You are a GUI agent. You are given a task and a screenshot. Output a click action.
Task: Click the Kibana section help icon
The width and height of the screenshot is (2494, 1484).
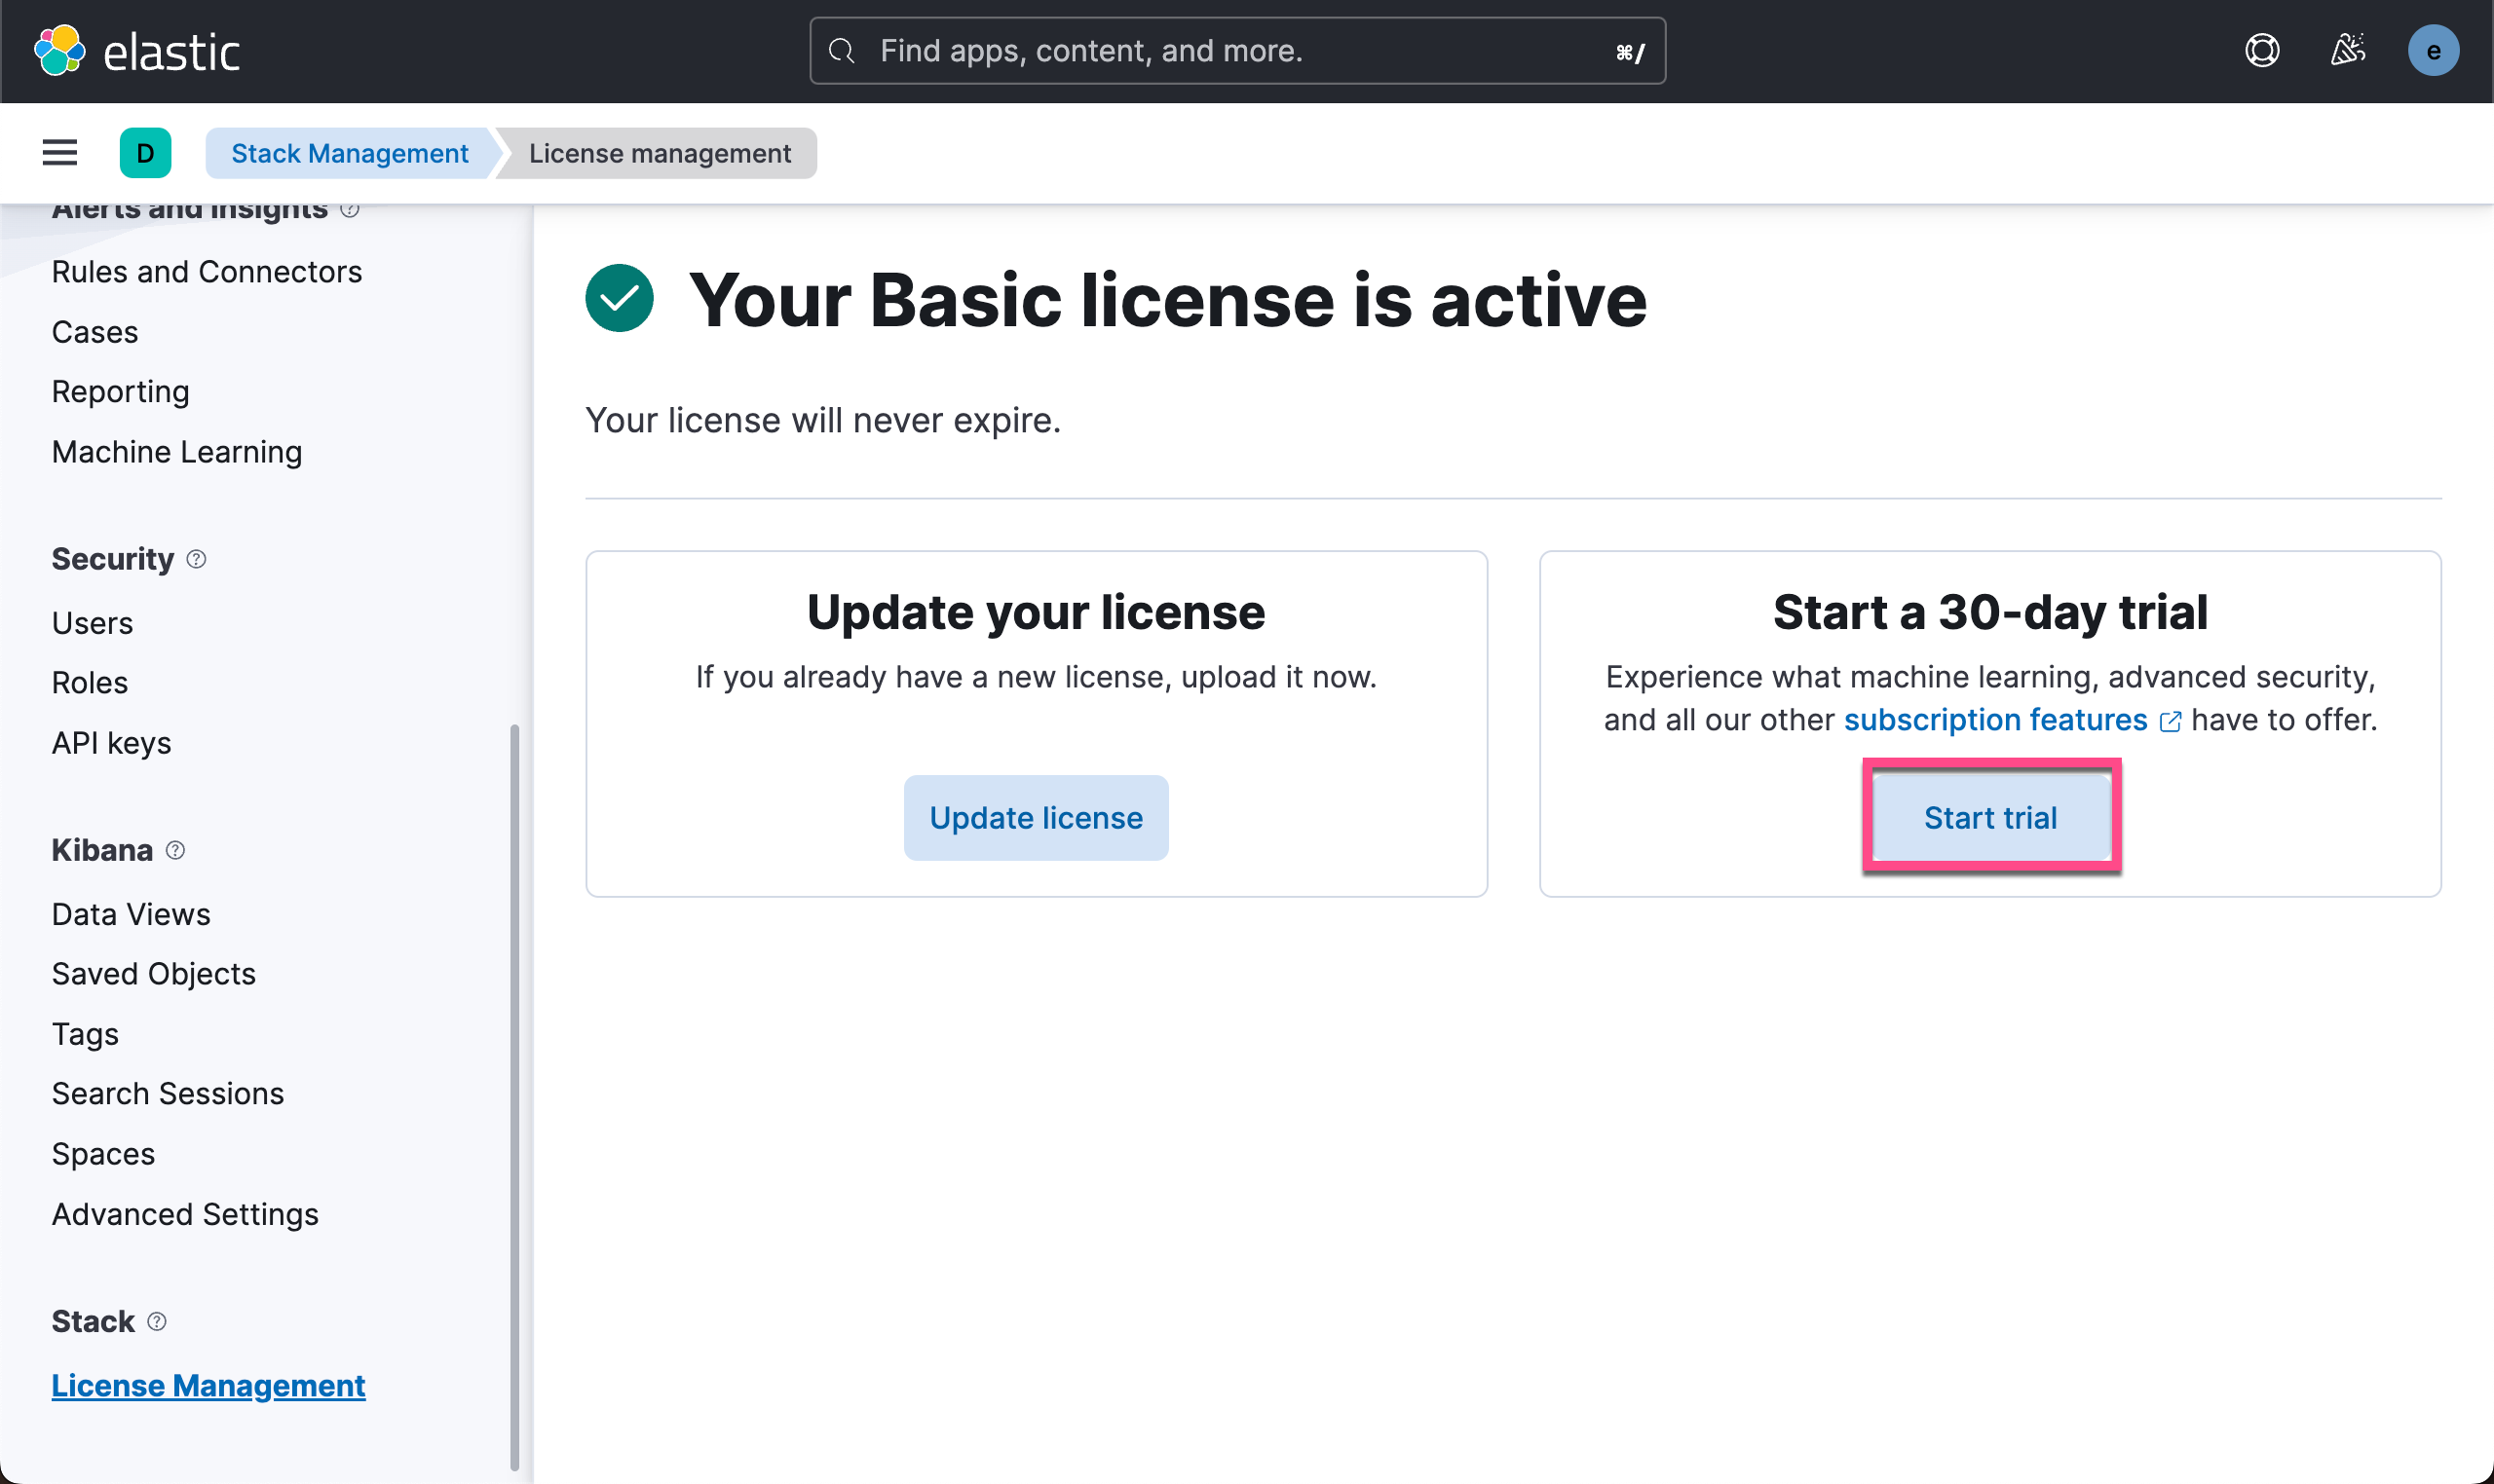175,850
